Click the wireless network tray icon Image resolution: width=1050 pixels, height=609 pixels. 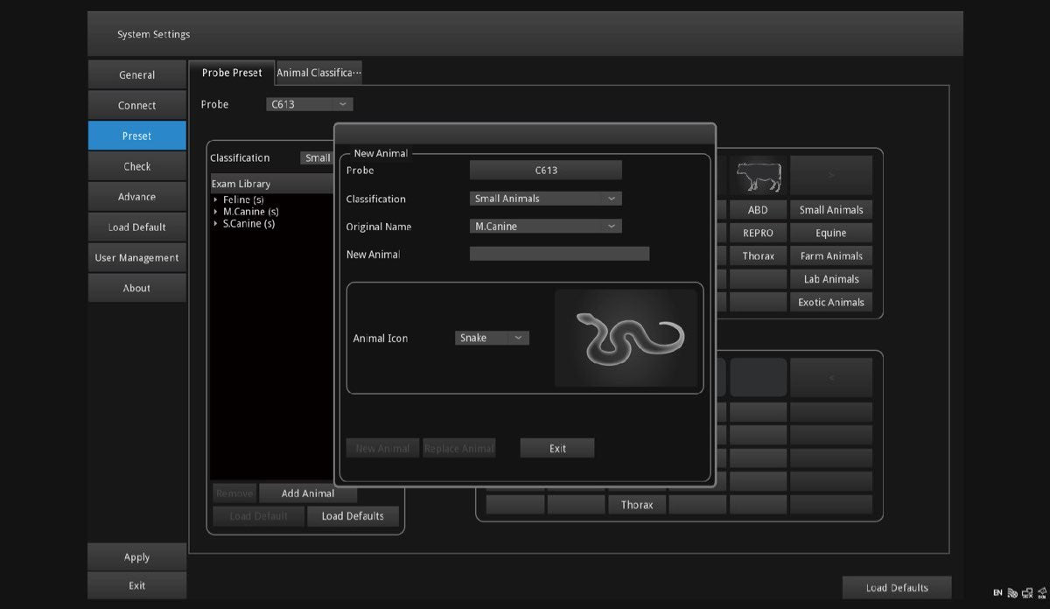point(1012,592)
